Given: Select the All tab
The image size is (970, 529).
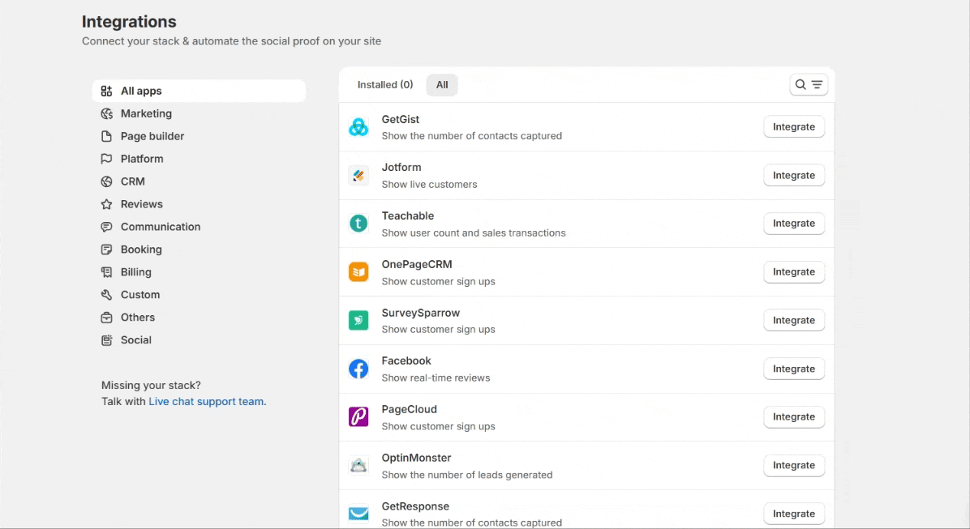Looking at the screenshot, I should coord(442,85).
